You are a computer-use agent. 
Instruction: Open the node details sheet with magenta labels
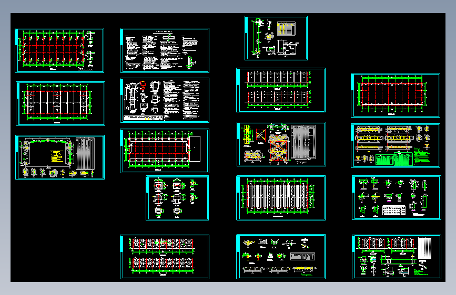pos(397,198)
